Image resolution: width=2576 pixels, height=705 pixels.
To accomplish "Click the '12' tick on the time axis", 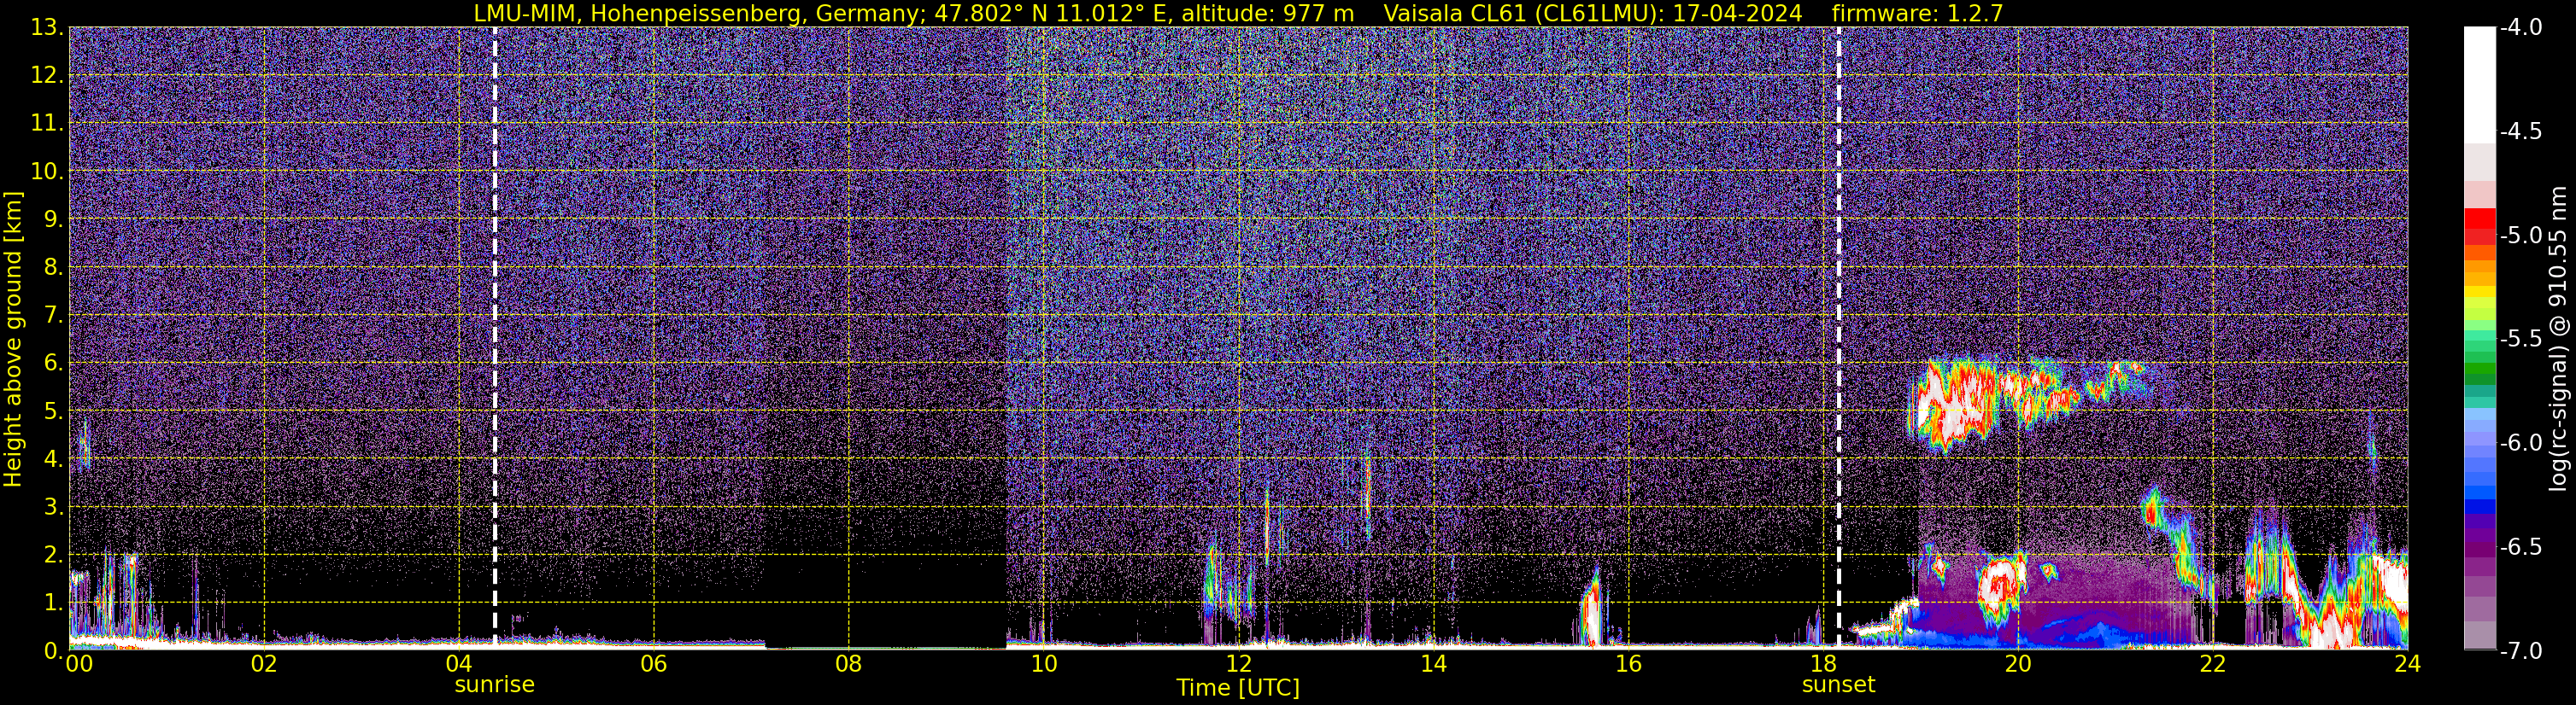I will coord(1238,664).
